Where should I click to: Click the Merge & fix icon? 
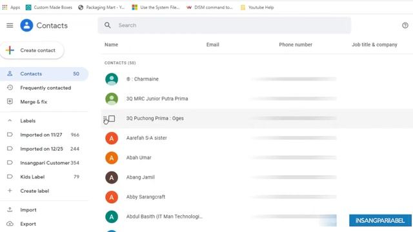(x=10, y=102)
